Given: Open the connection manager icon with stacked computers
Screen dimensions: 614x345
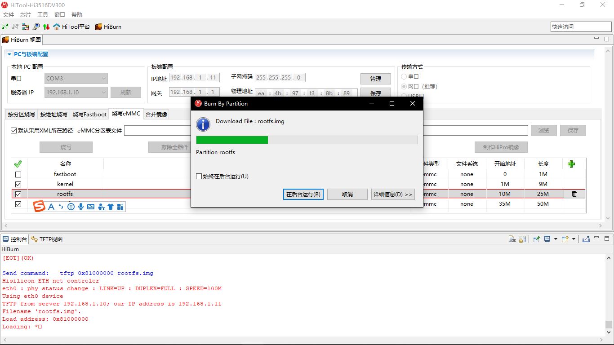Looking at the screenshot, I should pos(26,27).
